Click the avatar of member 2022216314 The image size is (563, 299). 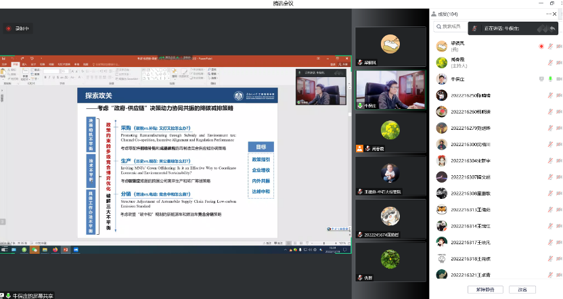[x=441, y=225]
